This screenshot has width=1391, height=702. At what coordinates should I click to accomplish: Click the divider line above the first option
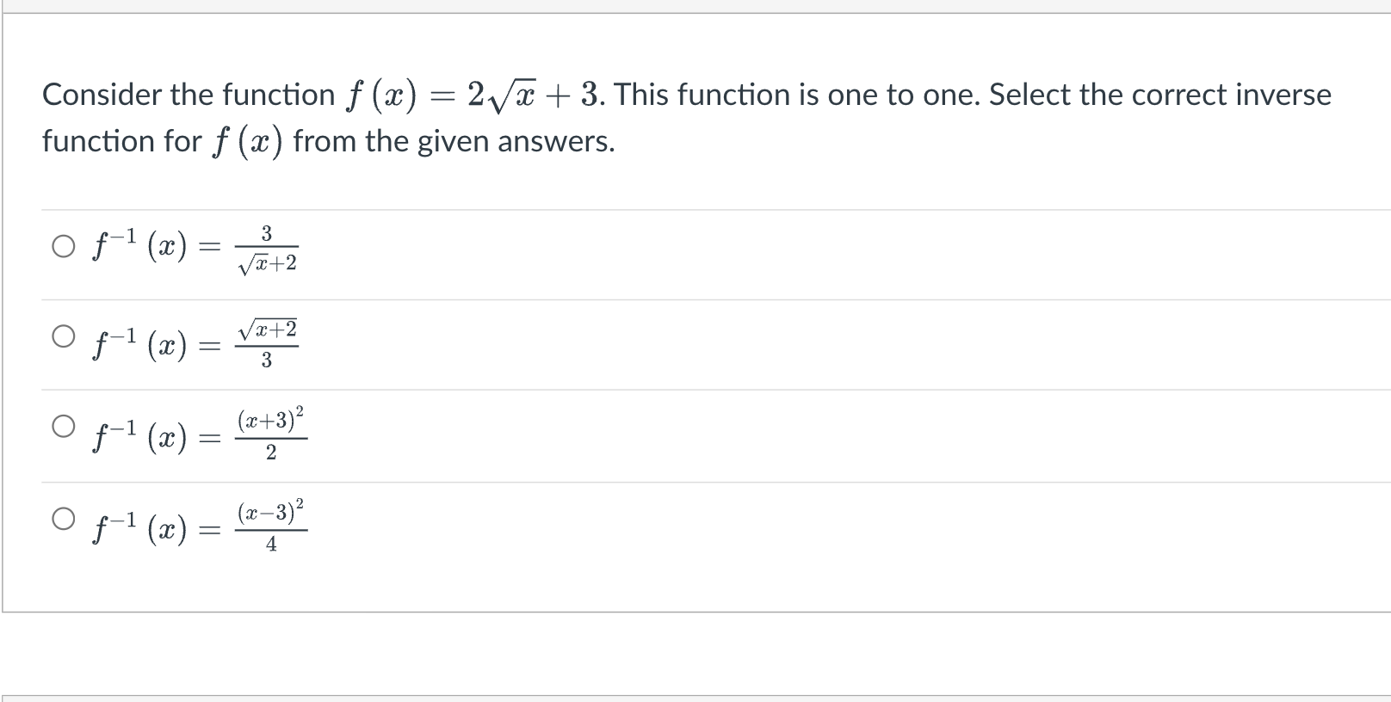pyautogui.click(x=689, y=209)
